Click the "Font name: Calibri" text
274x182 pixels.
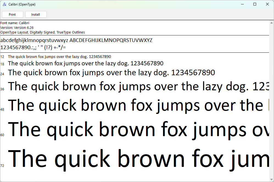[15, 23]
